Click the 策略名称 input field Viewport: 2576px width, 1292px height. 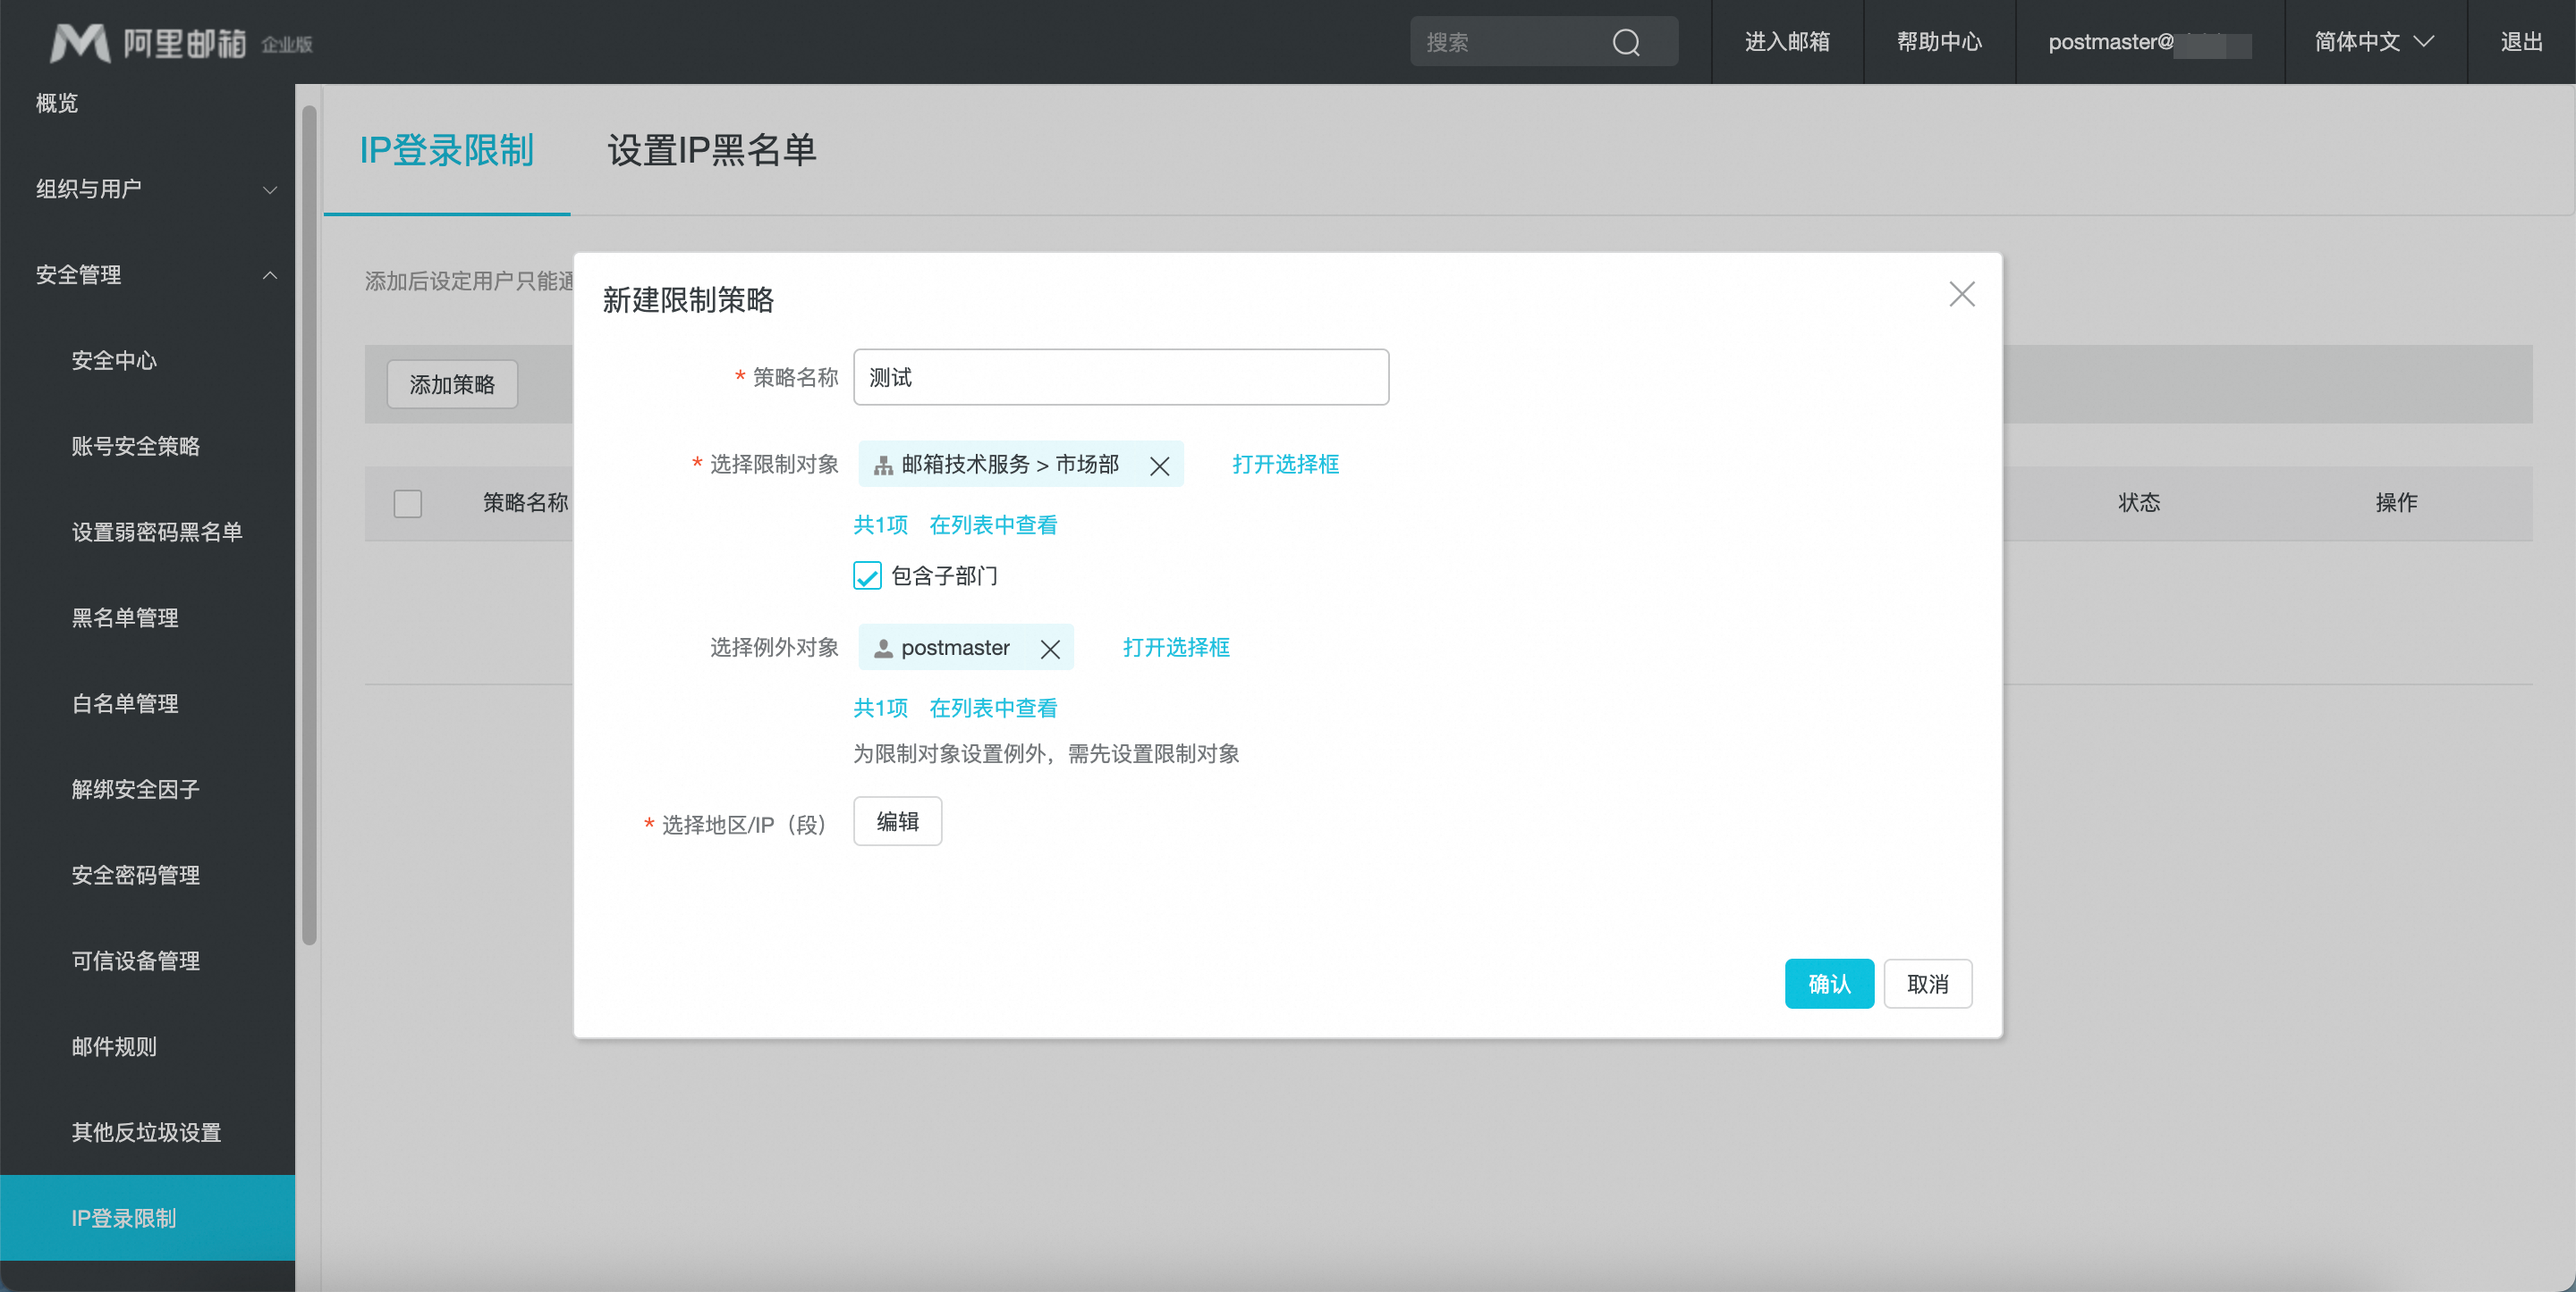(1120, 378)
